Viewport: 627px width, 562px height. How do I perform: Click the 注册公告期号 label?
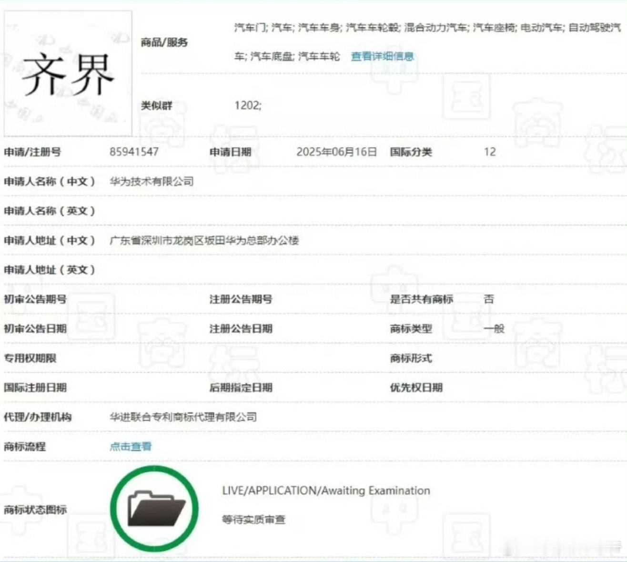(241, 299)
